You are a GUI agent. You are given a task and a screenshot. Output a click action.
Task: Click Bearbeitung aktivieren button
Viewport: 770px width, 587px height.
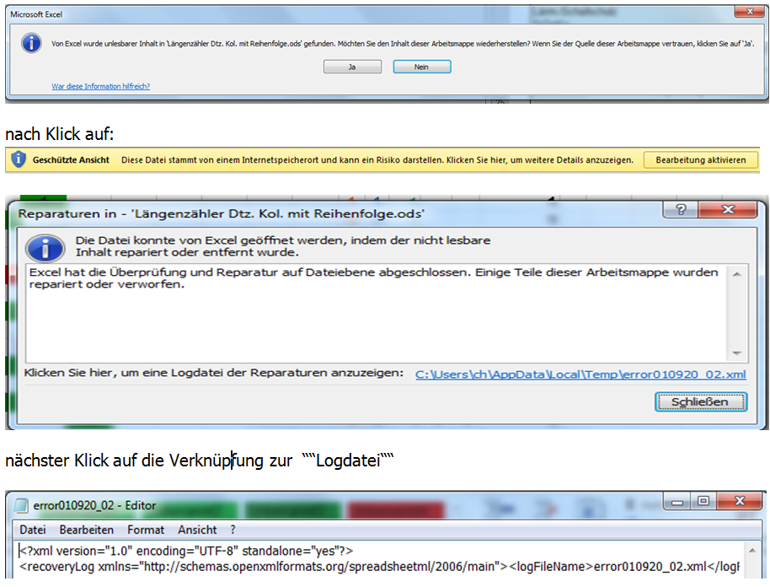[x=700, y=159]
